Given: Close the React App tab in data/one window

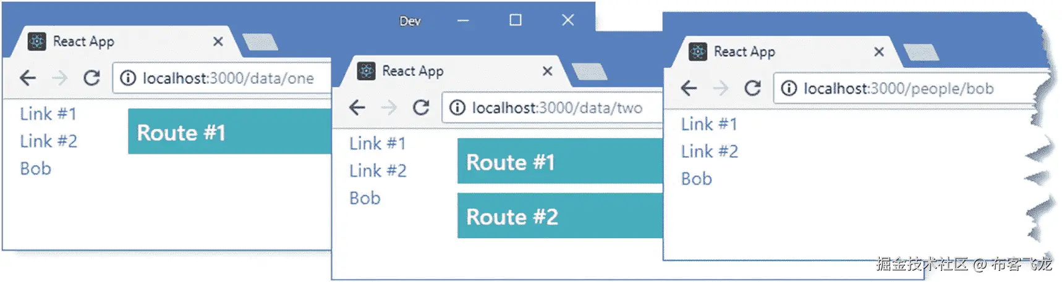Looking at the screenshot, I should [218, 41].
